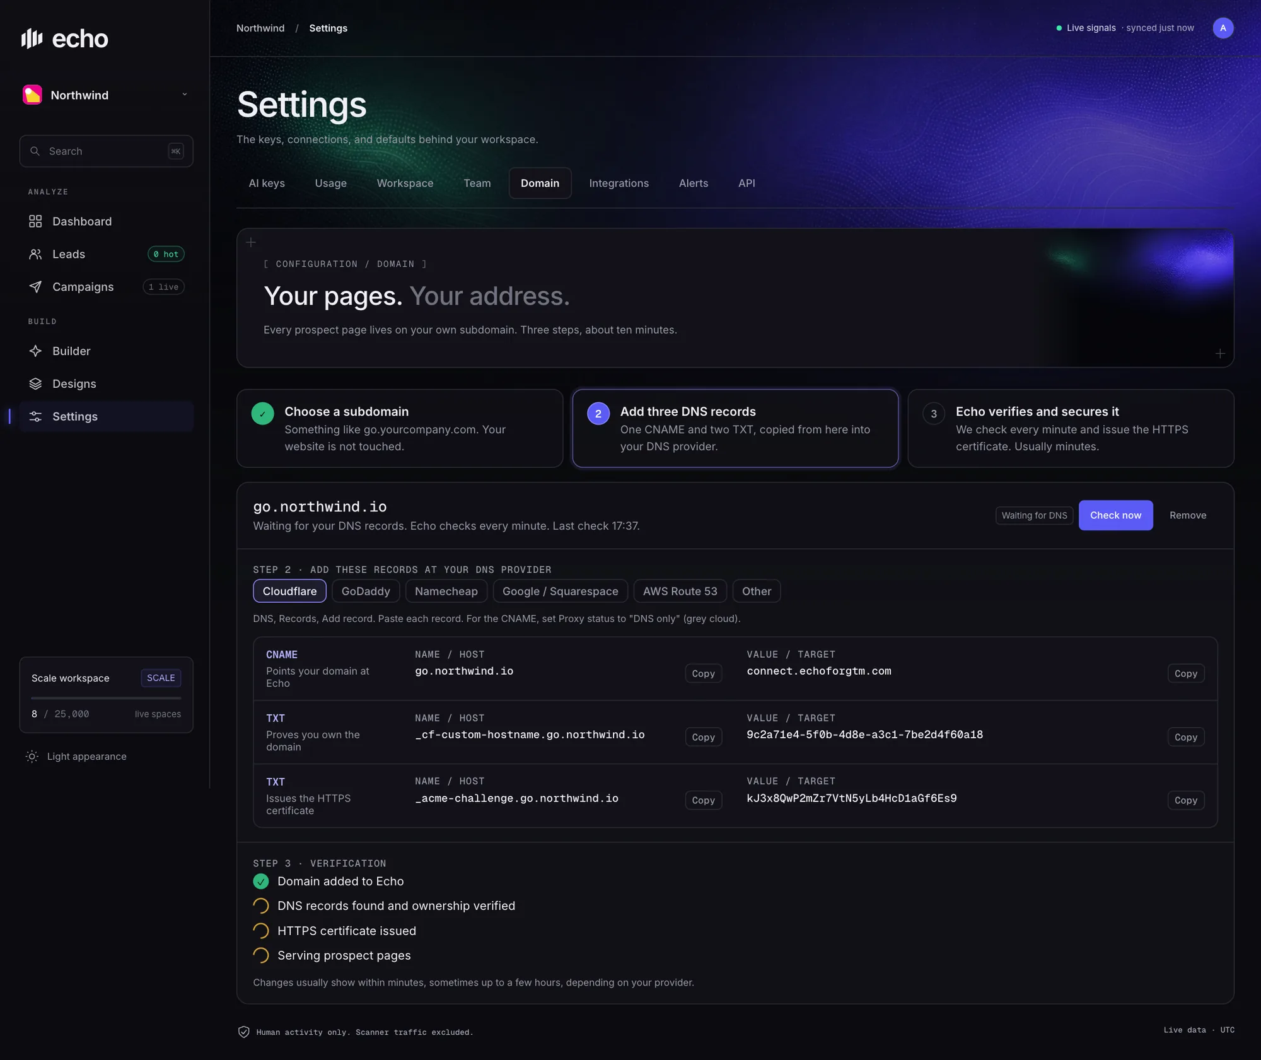
Task: Click the echo logo icon
Action: pyautogui.click(x=32, y=38)
